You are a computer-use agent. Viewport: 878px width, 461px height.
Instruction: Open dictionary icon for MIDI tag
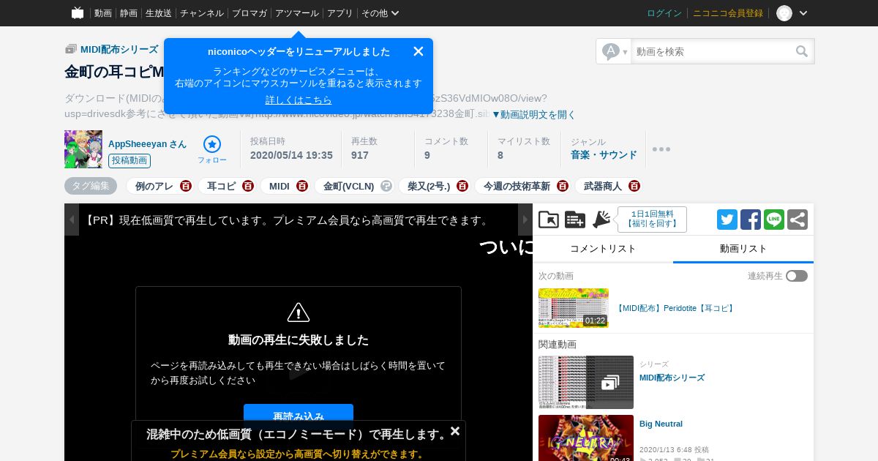point(302,186)
